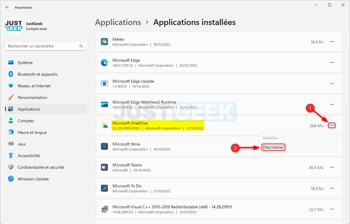
Task: Click the 45,0 Mo size value
Action: (x=316, y=168)
